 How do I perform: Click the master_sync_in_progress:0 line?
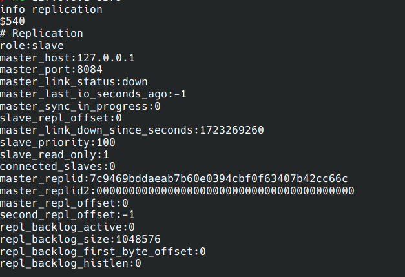pyautogui.click(x=80, y=106)
